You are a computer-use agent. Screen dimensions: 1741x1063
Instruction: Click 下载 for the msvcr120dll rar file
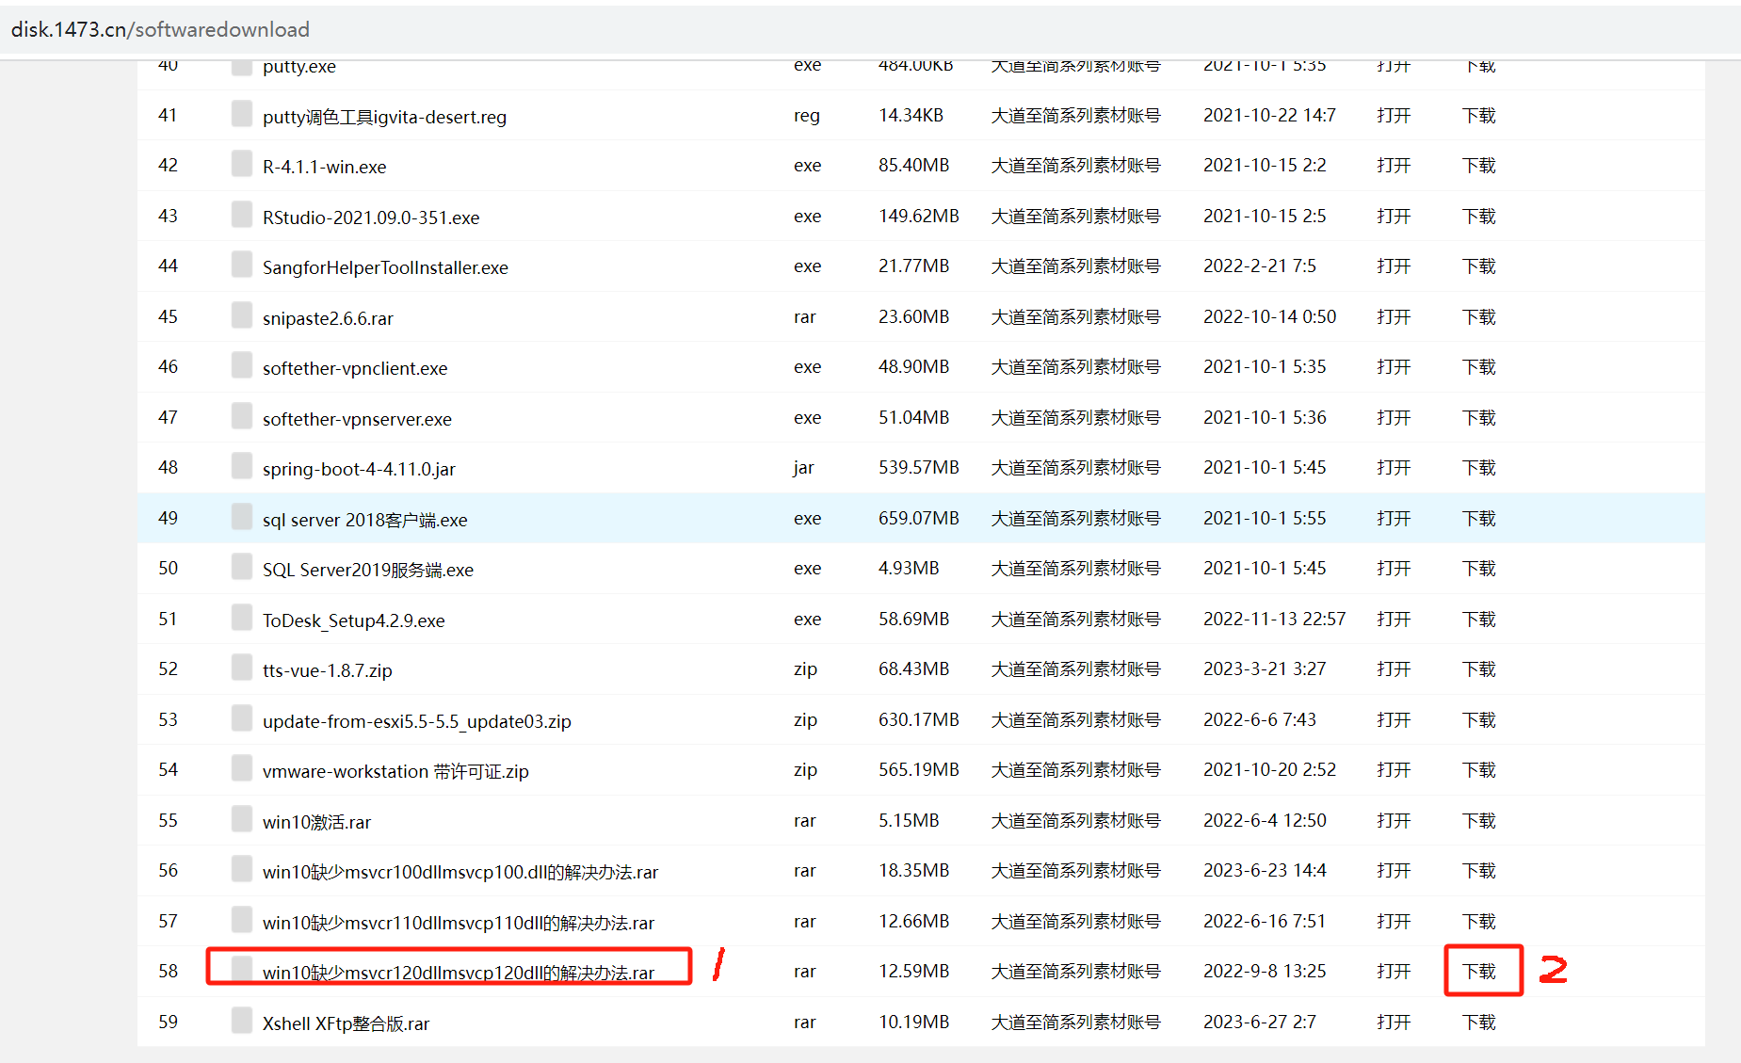[x=1479, y=971]
